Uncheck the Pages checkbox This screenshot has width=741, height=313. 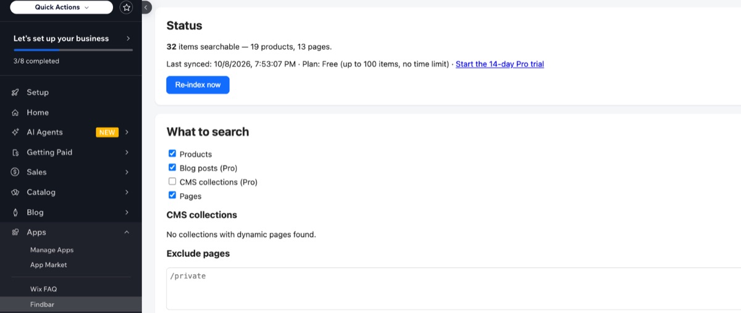click(x=172, y=195)
